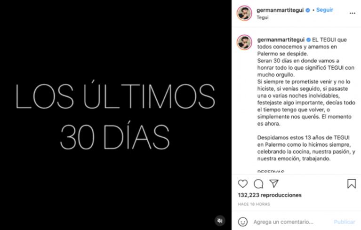Save post using bookmark icon
361x230 pixels.
pos(352,183)
